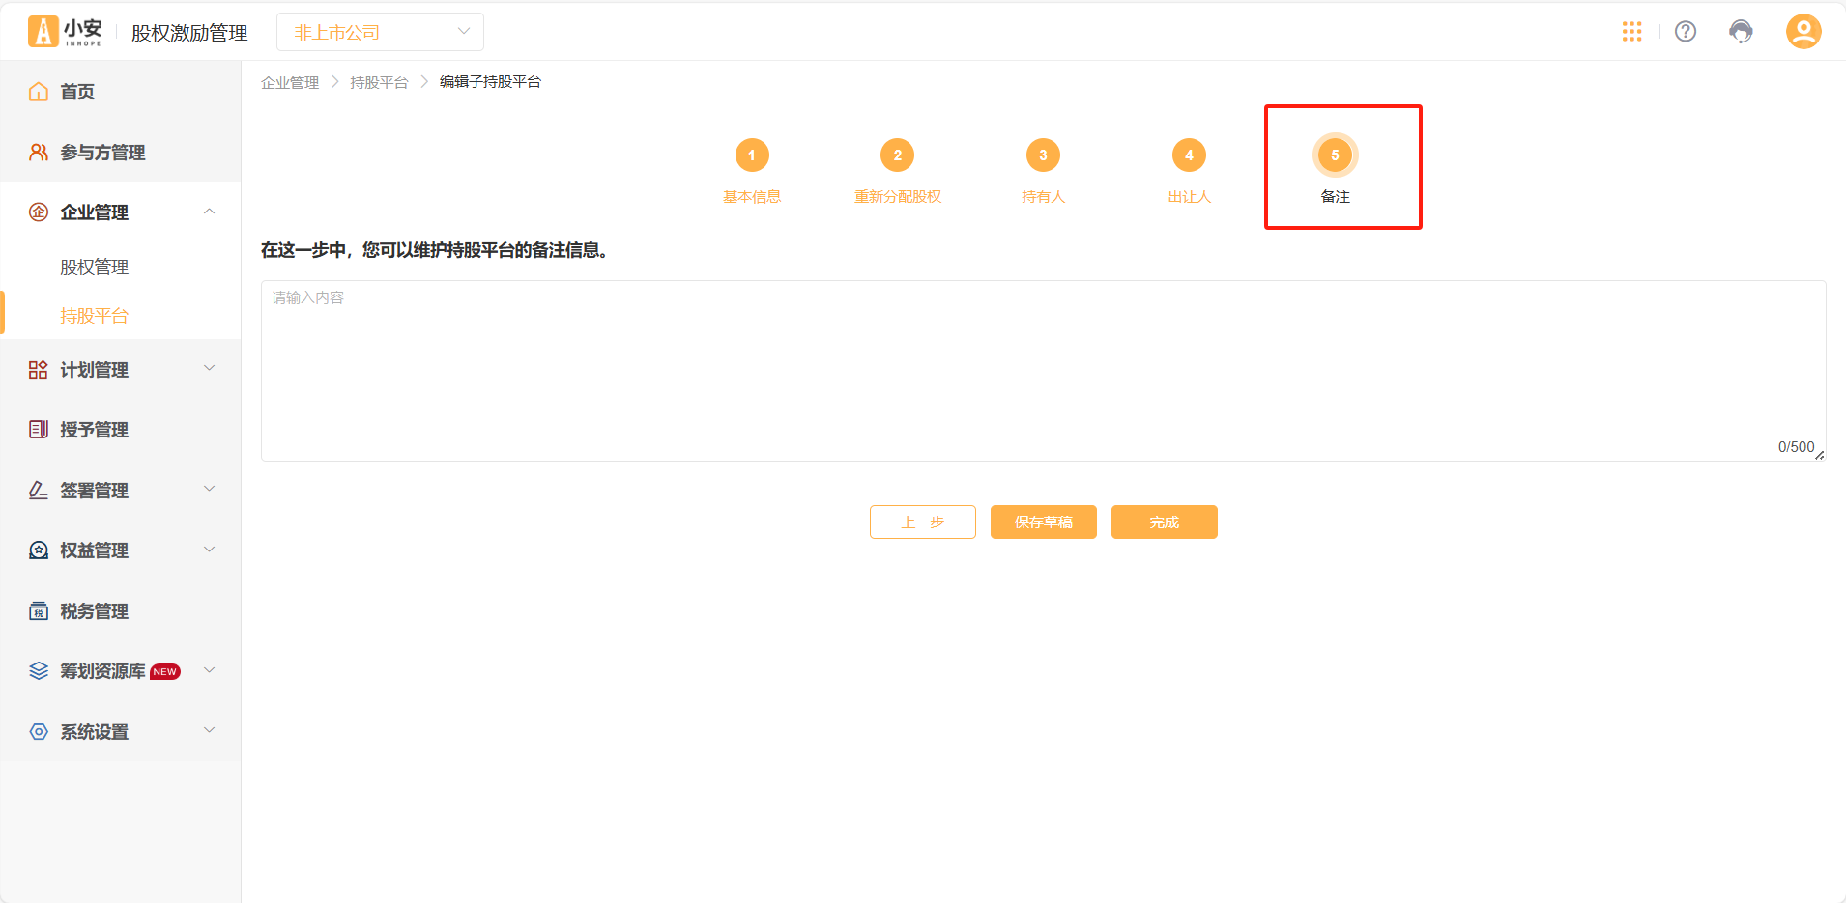
Task: Open the help question mark icon
Action: tap(1686, 32)
